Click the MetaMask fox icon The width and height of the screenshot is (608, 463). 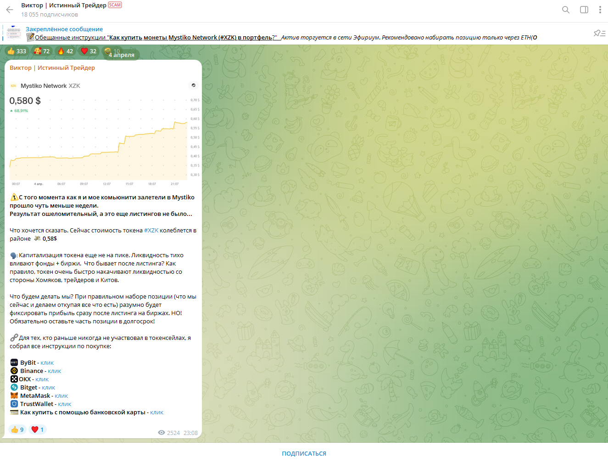pos(14,395)
